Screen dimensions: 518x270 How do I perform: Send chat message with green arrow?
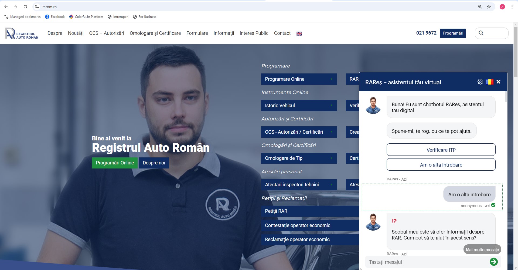click(493, 262)
